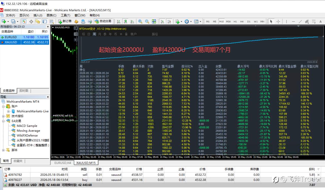Select the EURUSD row in market watch

(x=25, y=37)
